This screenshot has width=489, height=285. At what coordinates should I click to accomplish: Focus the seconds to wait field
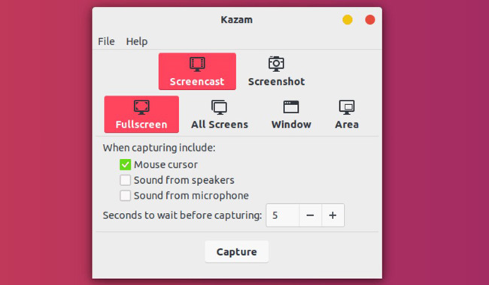coord(283,215)
